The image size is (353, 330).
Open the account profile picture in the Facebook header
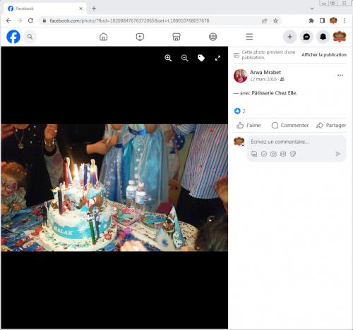pos(340,37)
